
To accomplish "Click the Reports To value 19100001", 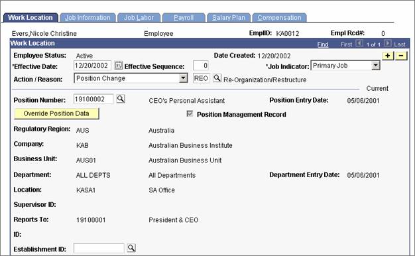I will click(x=91, y=220).
